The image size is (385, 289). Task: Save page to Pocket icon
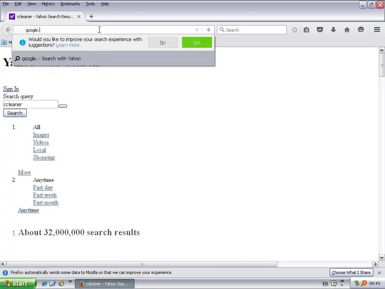[x=320, y=30]
